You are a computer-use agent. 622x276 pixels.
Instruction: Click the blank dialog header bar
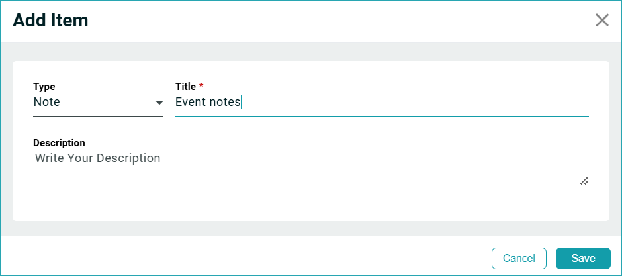pos(331,21)
